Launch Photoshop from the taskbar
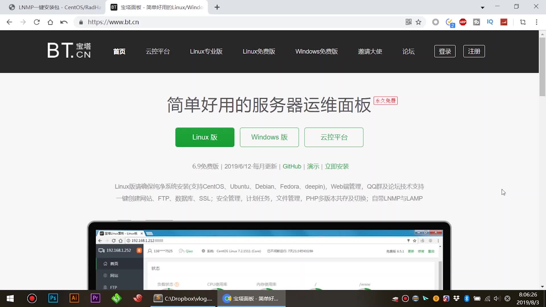Viewport: 546px width, 307px height. pyautogui.click(x=53, y=298)
